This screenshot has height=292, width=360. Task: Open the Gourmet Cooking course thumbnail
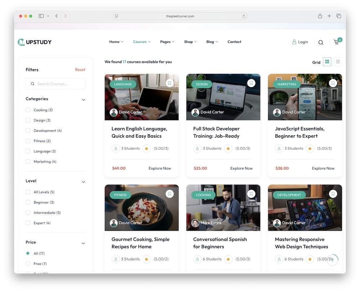pos(141,208)
